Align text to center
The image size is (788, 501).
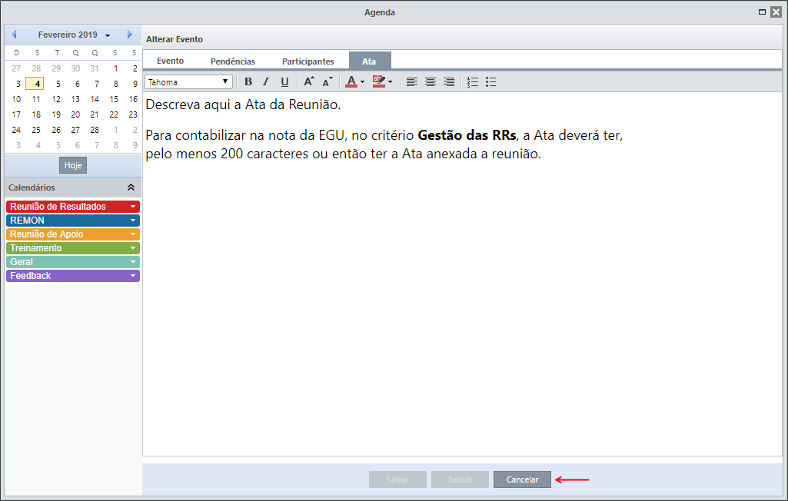[x=431, y=82]
